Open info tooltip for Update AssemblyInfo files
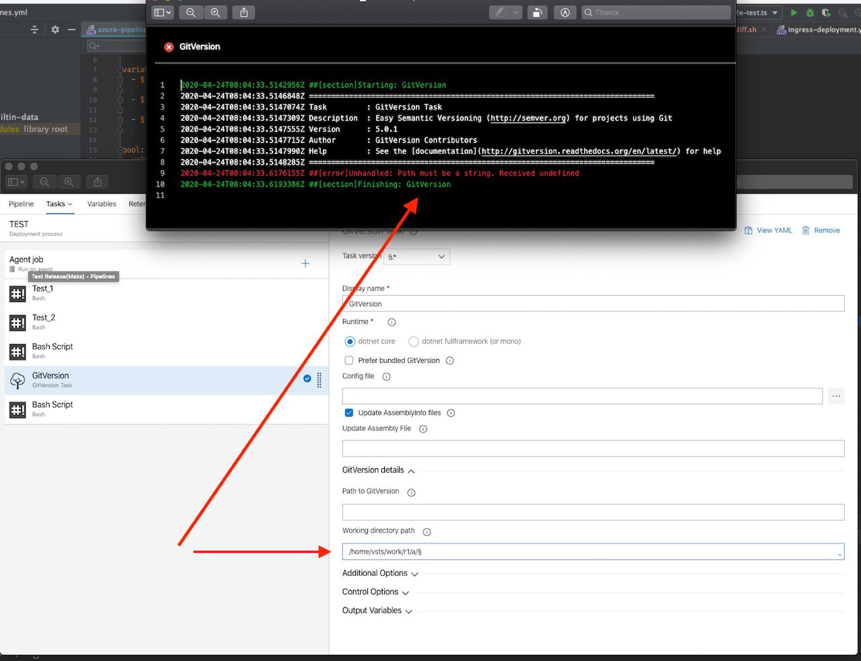Image resolution: width=861 pixels, height=661 pixels. click(x=451, y=413)
